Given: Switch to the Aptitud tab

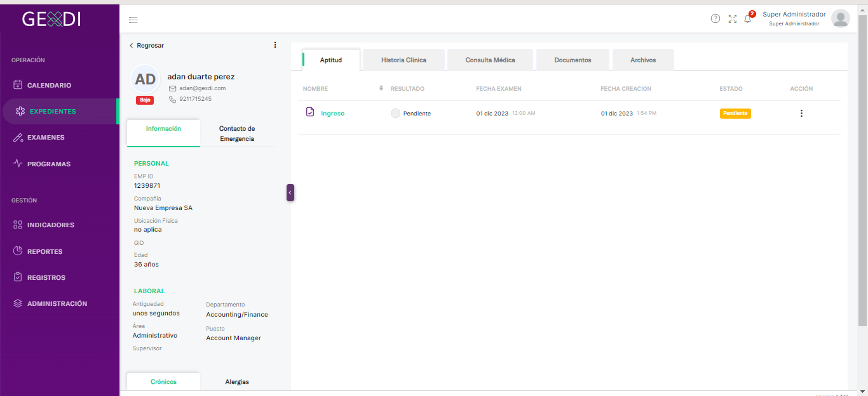Looking at the screenshot, I should 331,60.
